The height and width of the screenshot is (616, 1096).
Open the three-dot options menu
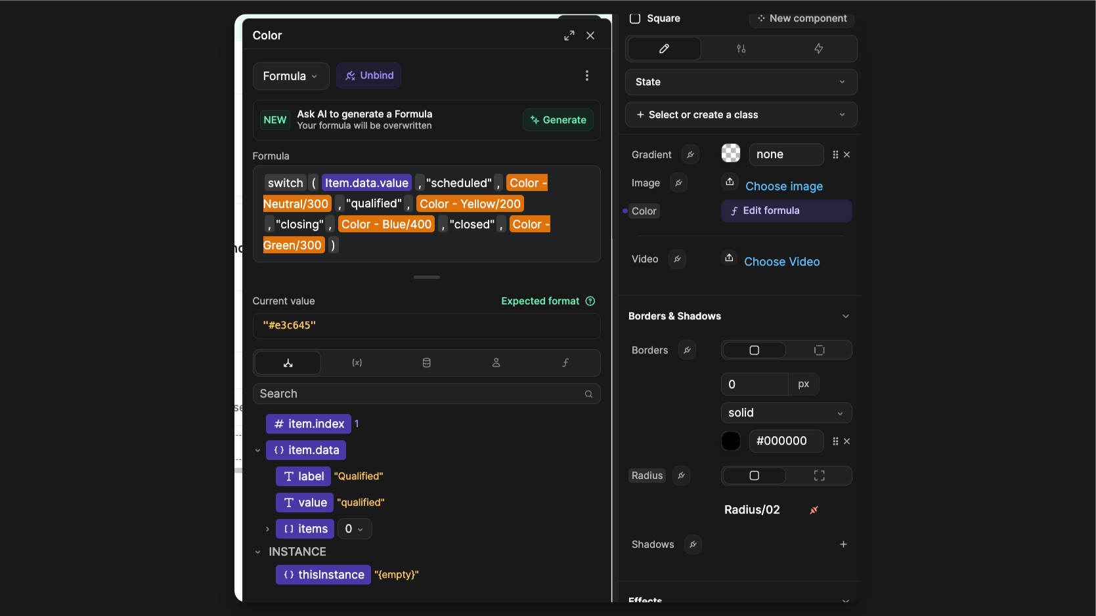click(586, 76)
